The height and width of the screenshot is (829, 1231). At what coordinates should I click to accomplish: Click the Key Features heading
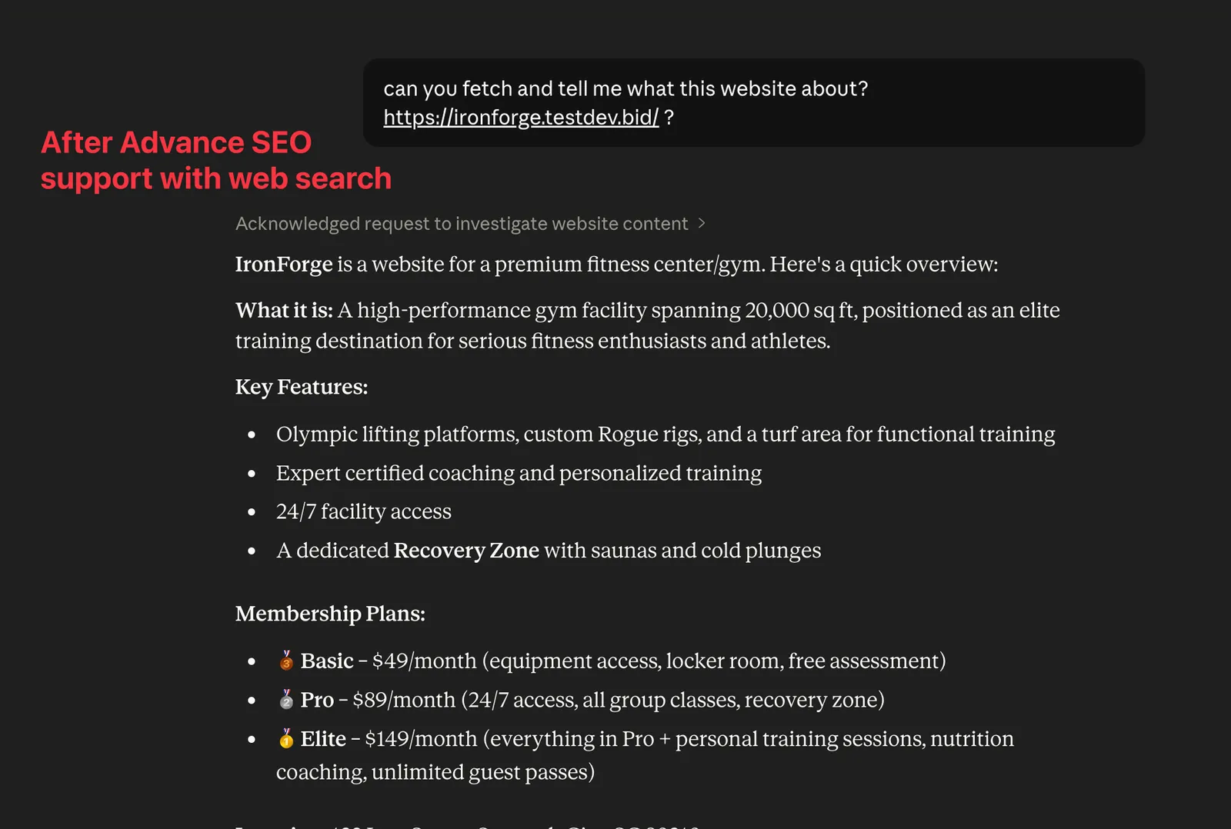302,387
